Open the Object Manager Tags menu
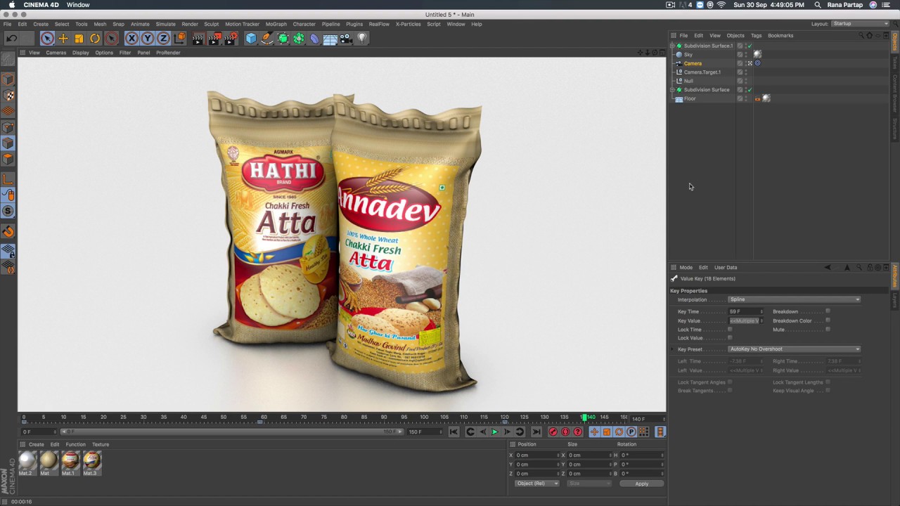This screenshot has width=900, height=506. [756, 35]
